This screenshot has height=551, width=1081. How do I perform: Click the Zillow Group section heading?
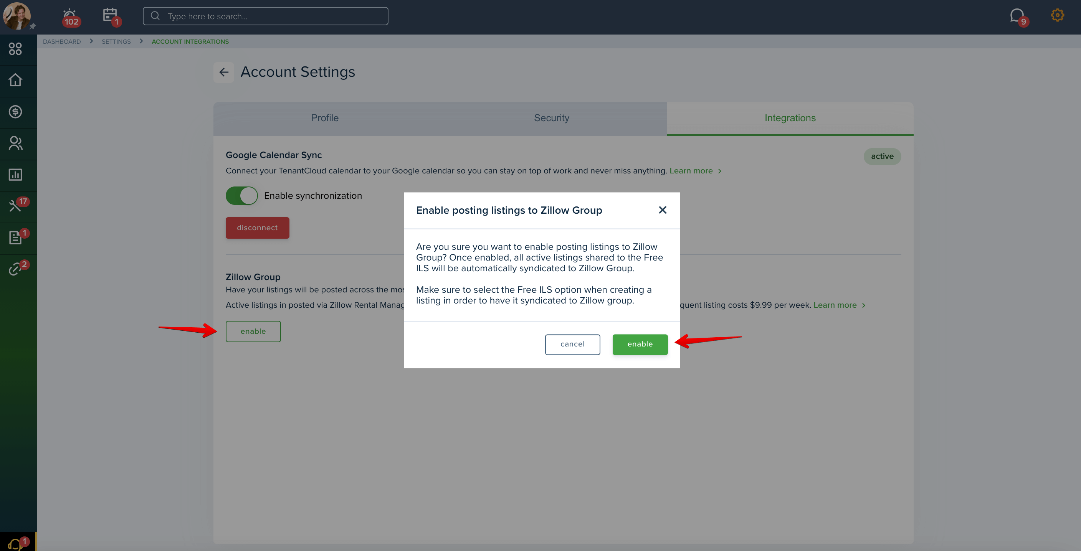(x=253, y=277)
